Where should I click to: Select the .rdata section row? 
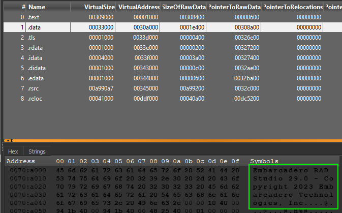click(x=173, y=48)
